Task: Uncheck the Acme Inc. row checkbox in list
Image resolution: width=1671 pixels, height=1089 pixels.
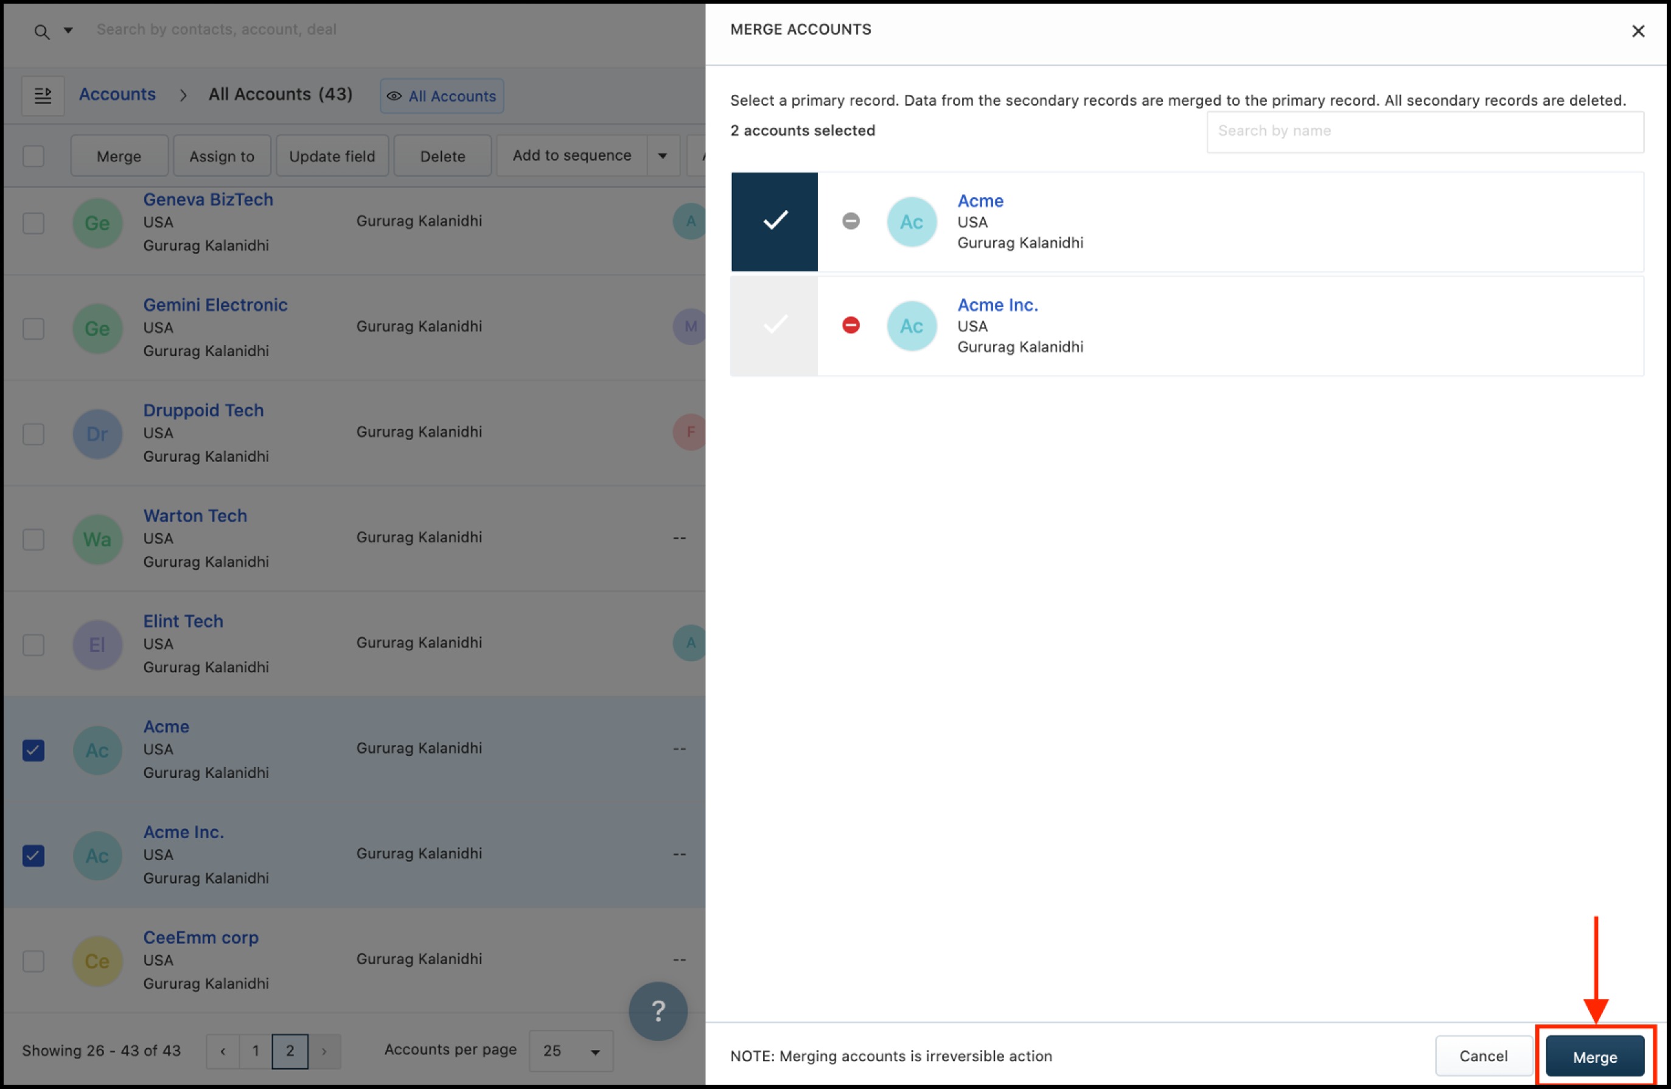Action: [33, 855]
